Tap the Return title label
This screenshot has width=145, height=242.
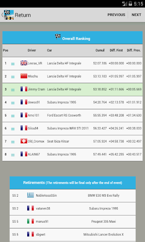point(23,15)
